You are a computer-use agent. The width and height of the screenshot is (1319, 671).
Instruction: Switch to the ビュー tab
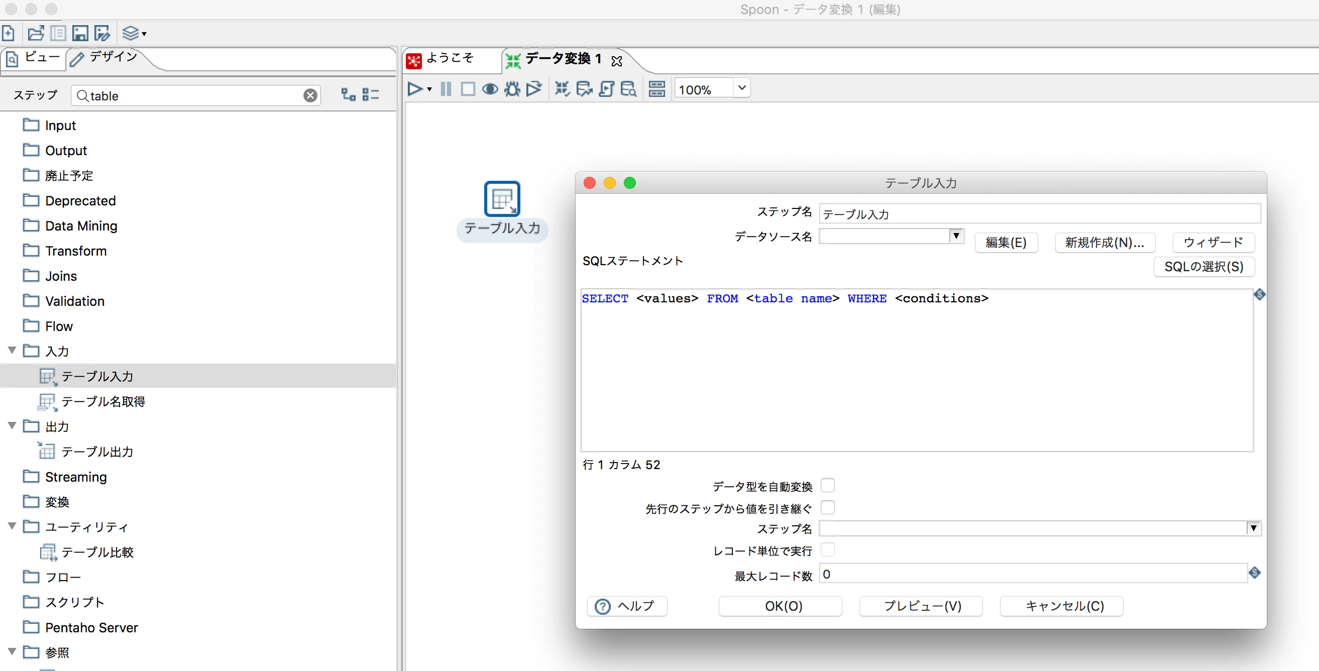click(x=34, y=57)
